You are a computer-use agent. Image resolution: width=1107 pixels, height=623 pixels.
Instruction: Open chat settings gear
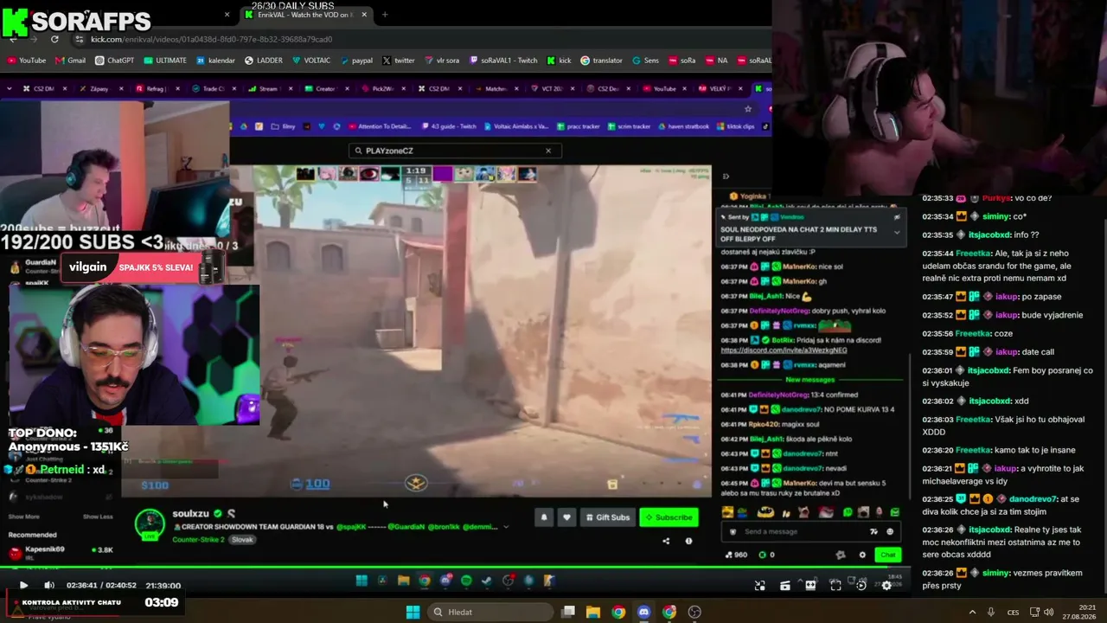(862, 555)
